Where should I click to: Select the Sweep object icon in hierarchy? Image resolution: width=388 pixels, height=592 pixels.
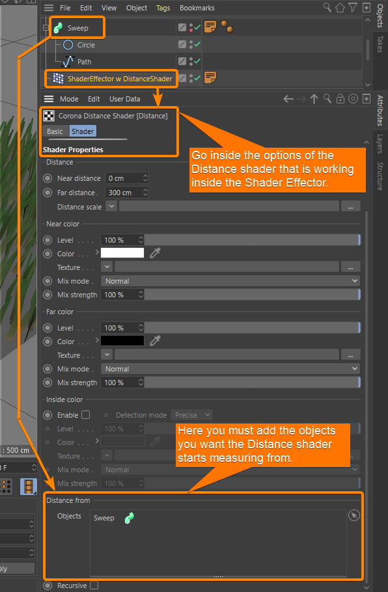pos(58,28)
